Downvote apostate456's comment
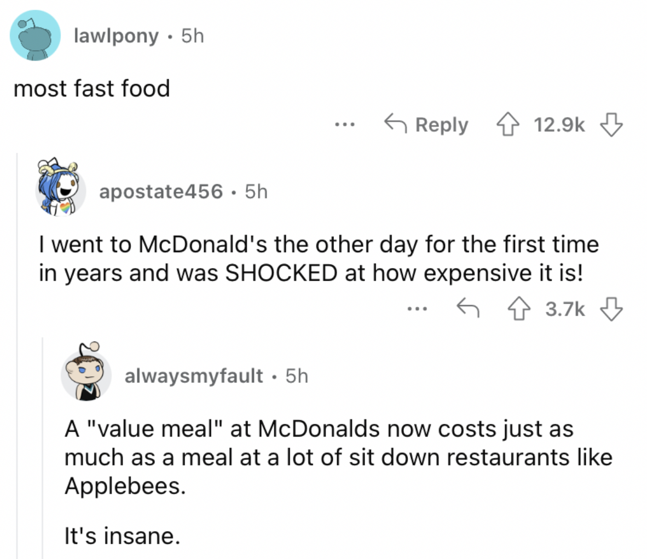The image size is (647, 559). coord(611,309)
